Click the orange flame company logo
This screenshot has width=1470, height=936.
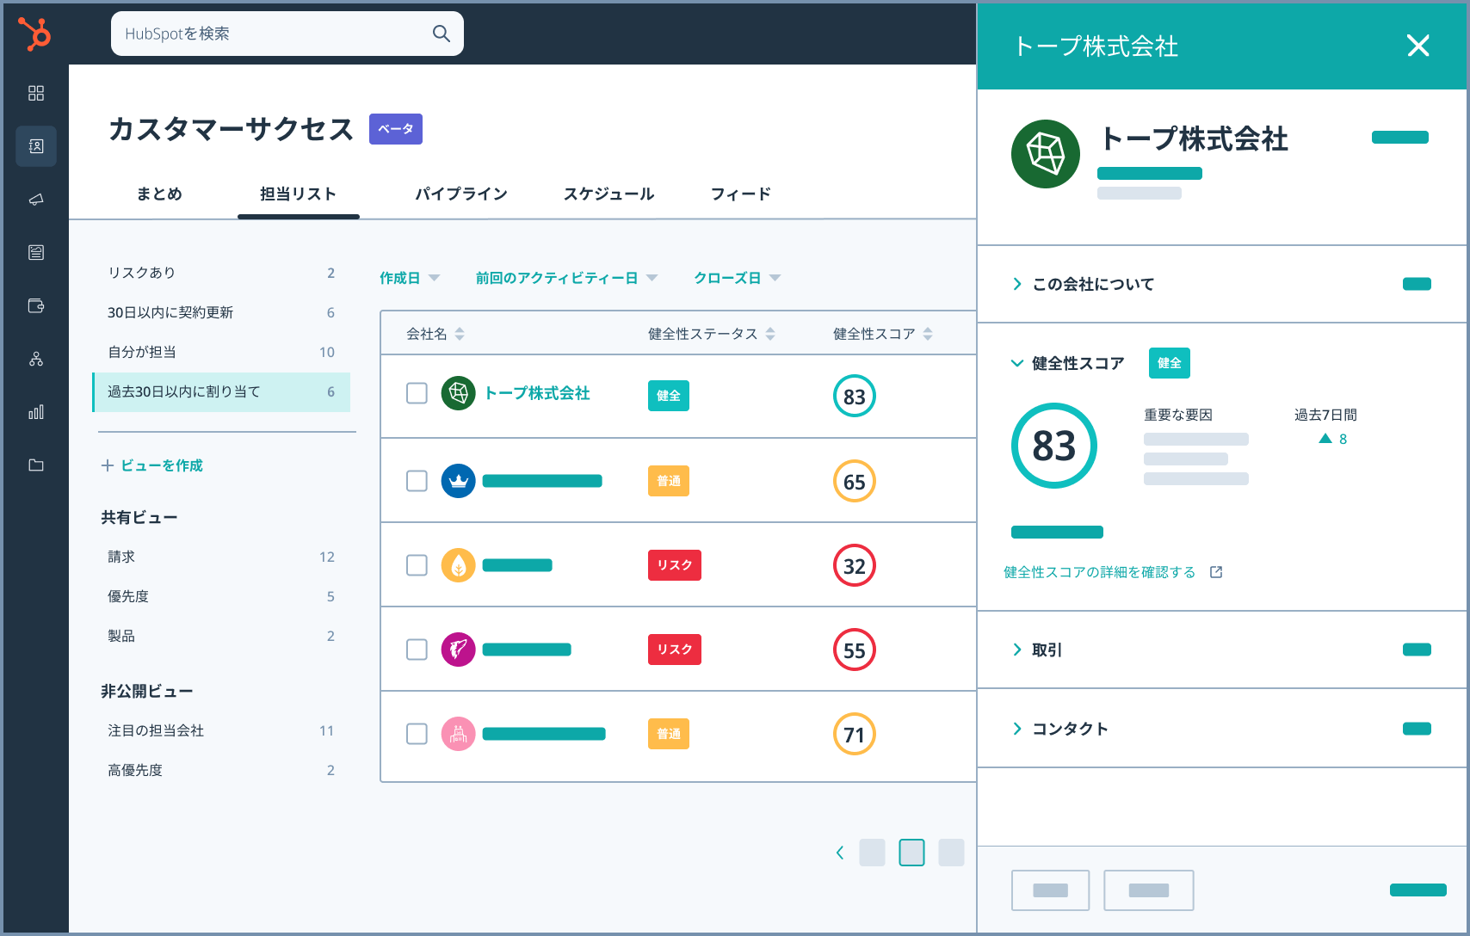pyautogui.click(x=459, y=565)
